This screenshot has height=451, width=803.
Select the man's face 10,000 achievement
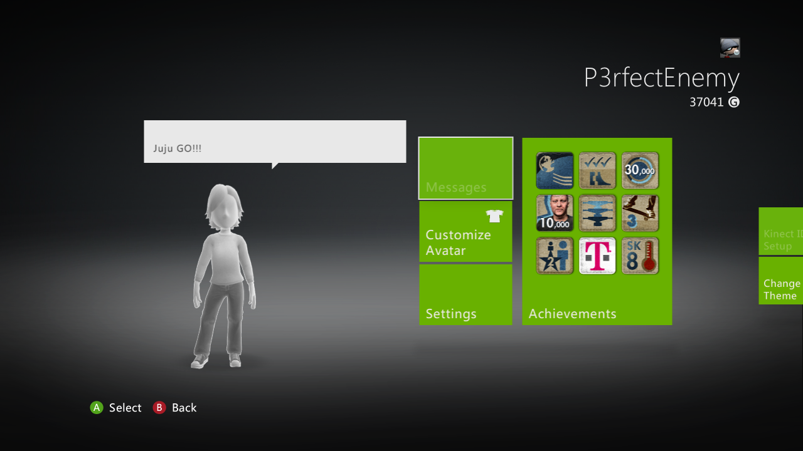point(555,213)
